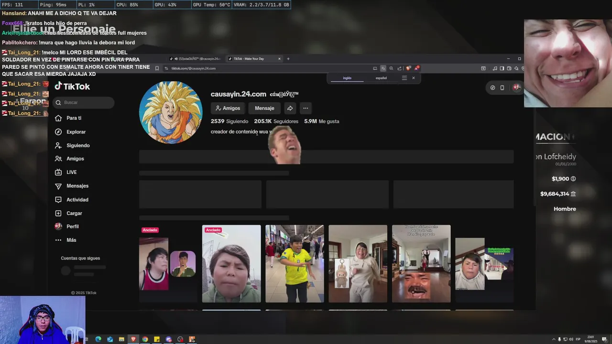Toggle the browser sidebar panel icon
The image size is (612, 344).
[x=502, y=68]
